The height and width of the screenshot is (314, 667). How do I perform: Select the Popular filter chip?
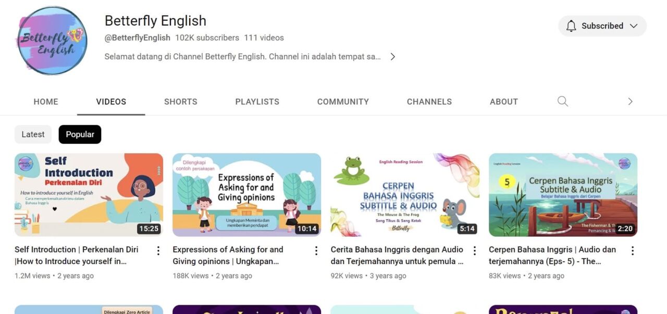[80, 134]
